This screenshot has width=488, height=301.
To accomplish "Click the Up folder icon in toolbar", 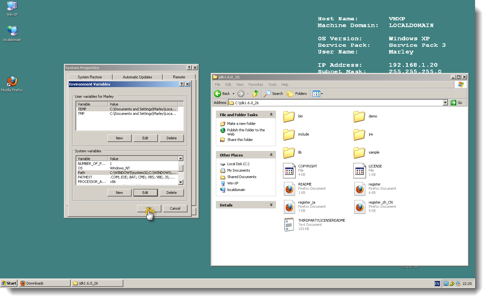I will click(x=256, y=94).
